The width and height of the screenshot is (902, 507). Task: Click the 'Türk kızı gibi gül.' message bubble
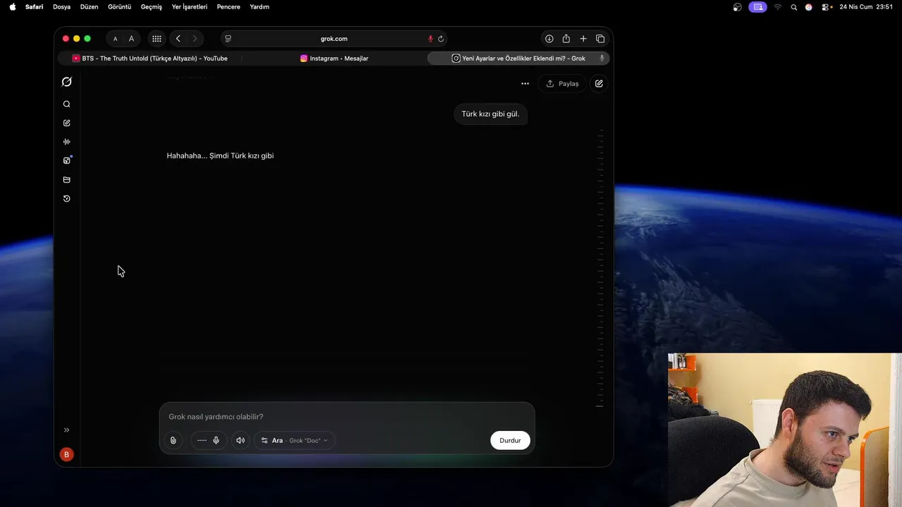[490, 114]
